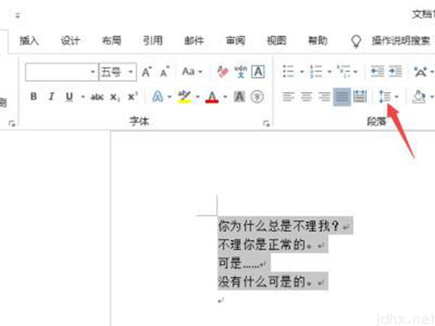Screen dimensions: 435x326
Task: Apply red font color
Action: pos(212,97)
